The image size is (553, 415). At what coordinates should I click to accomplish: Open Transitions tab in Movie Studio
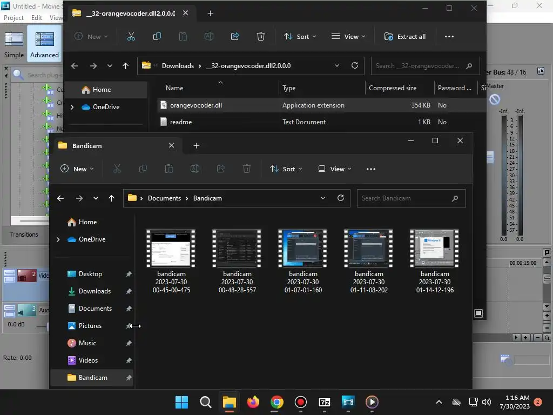pyautogui.click(x=24, y=235)
